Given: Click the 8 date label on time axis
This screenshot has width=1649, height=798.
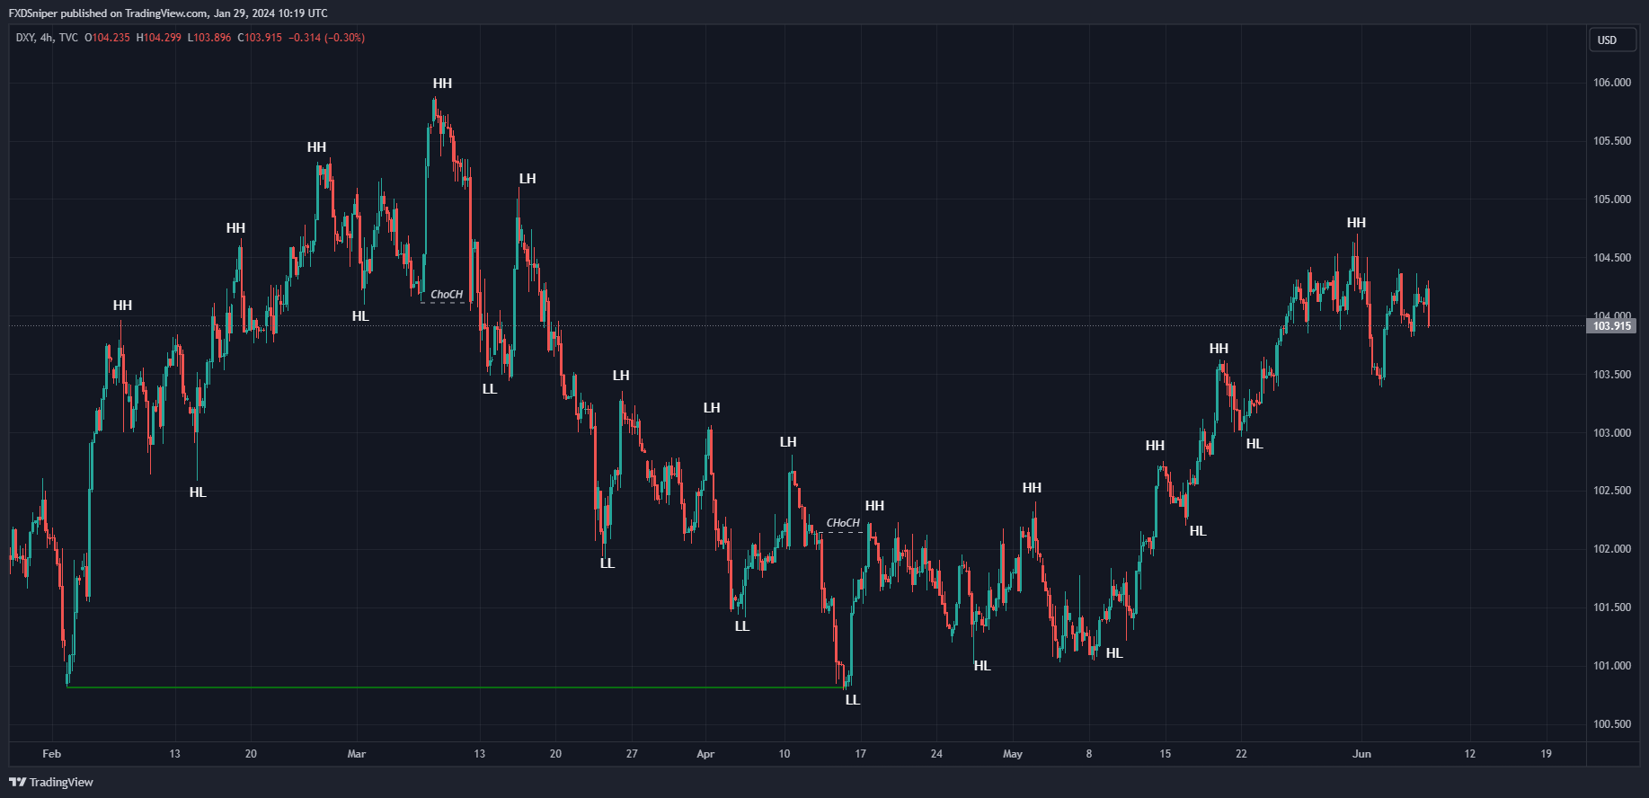Looking at the screenshot, I should [x=1089, y=754].
